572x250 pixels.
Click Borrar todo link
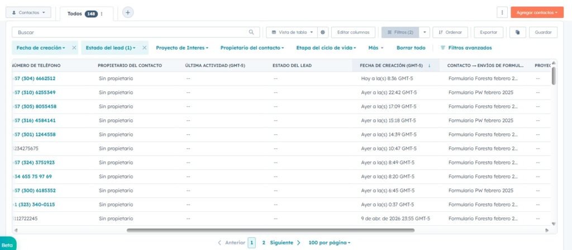pos(411,48)
